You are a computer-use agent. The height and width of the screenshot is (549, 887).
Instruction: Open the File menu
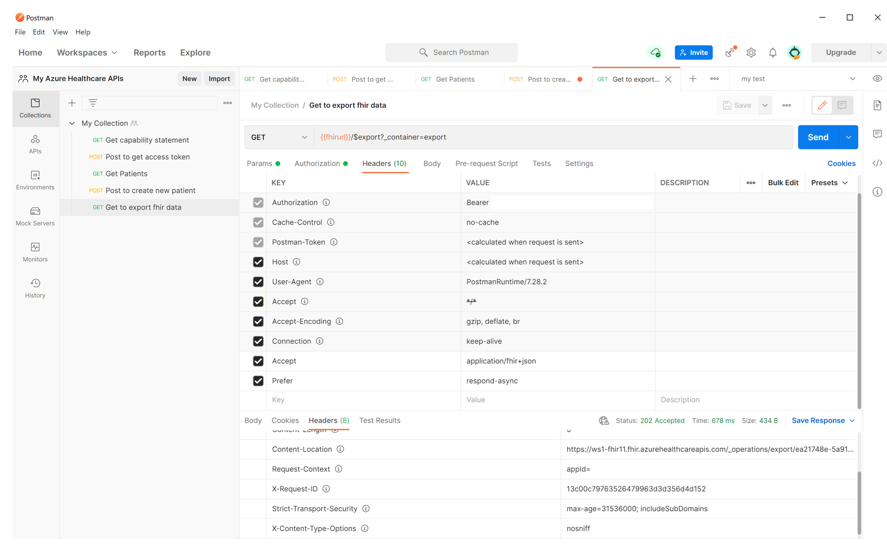20,32
